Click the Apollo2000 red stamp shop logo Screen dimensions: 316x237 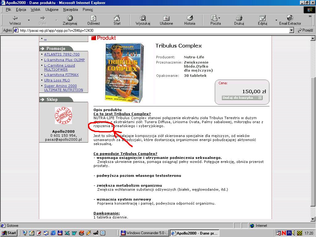point(63,115)
